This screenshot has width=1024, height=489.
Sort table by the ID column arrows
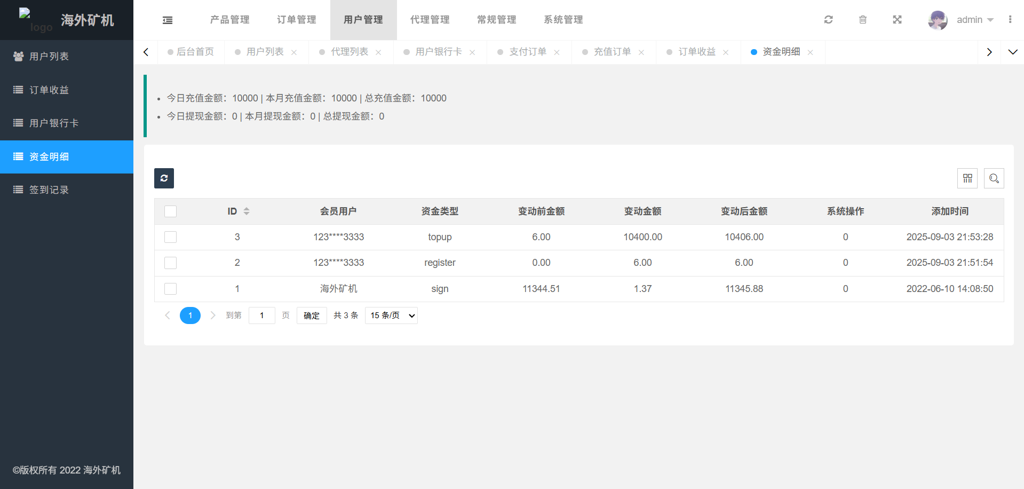tap(247, 211)
